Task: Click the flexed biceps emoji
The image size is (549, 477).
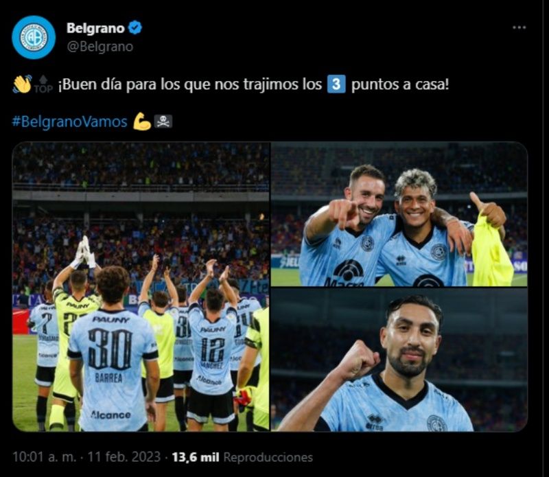Action: [142, 121]
